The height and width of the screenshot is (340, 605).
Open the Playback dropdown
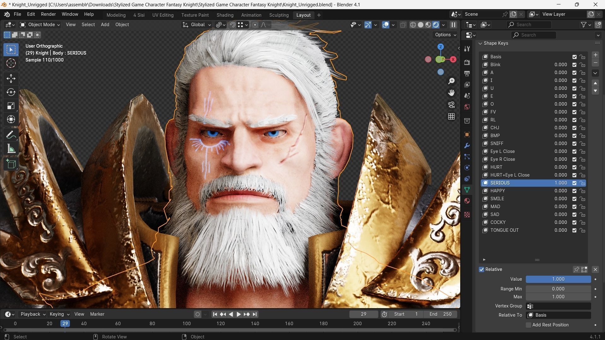(x=33, y=314)
